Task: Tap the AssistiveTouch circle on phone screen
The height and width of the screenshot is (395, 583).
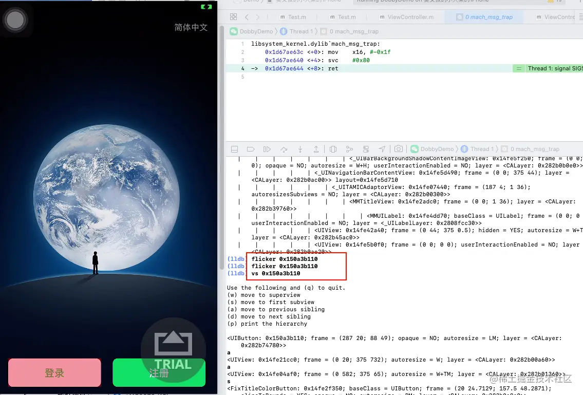Action: pyautogui.click(x=15, y=20)
